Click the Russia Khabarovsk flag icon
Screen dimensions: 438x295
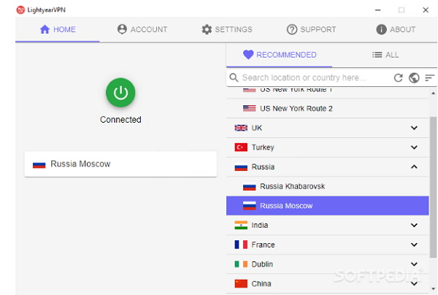coord(250,186)
